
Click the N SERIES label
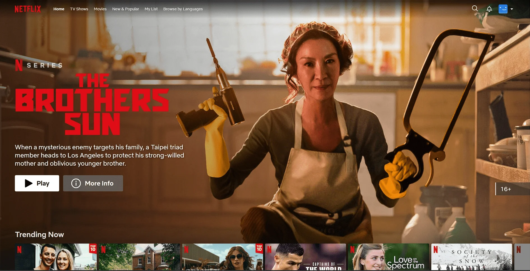39,65
